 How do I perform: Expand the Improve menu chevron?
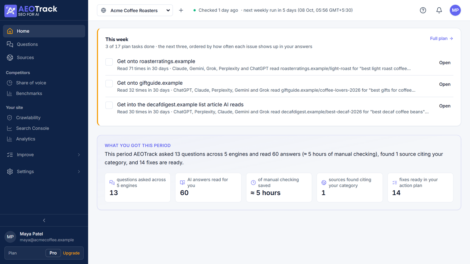(x=79, y=155)
